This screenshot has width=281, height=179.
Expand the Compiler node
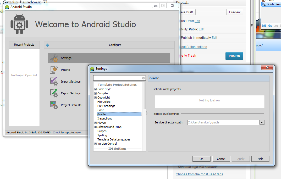(96, 94)
